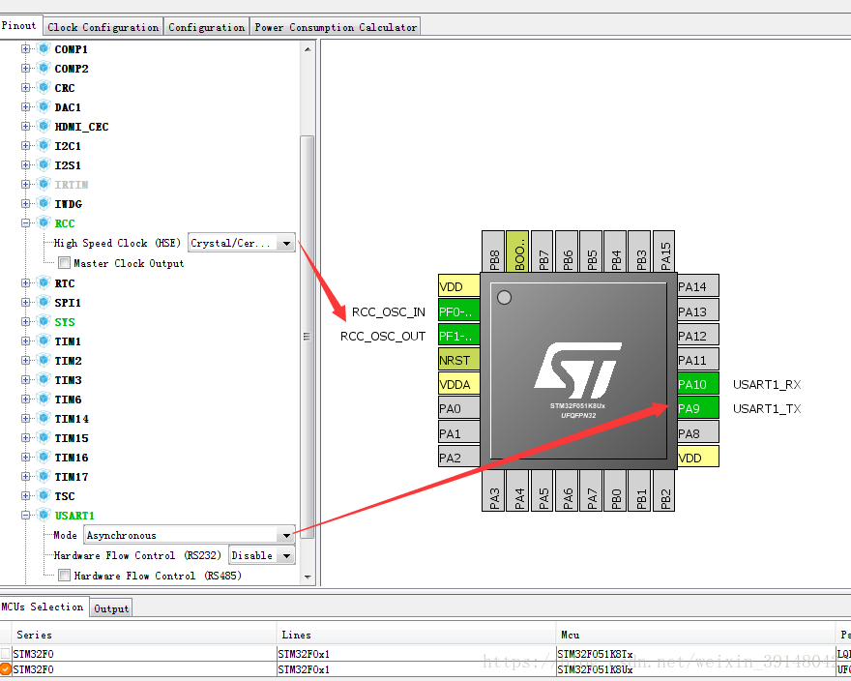Collapse the RCC tree node
851x681 pixels.
[x=25, y=222]
